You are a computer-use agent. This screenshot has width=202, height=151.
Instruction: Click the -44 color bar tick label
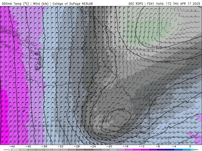[12, 146]
